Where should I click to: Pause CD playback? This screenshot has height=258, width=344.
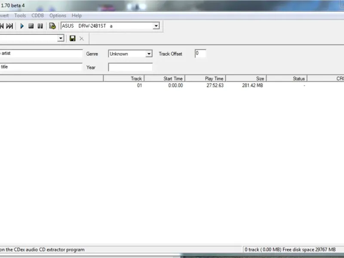(x=40, y=26)
